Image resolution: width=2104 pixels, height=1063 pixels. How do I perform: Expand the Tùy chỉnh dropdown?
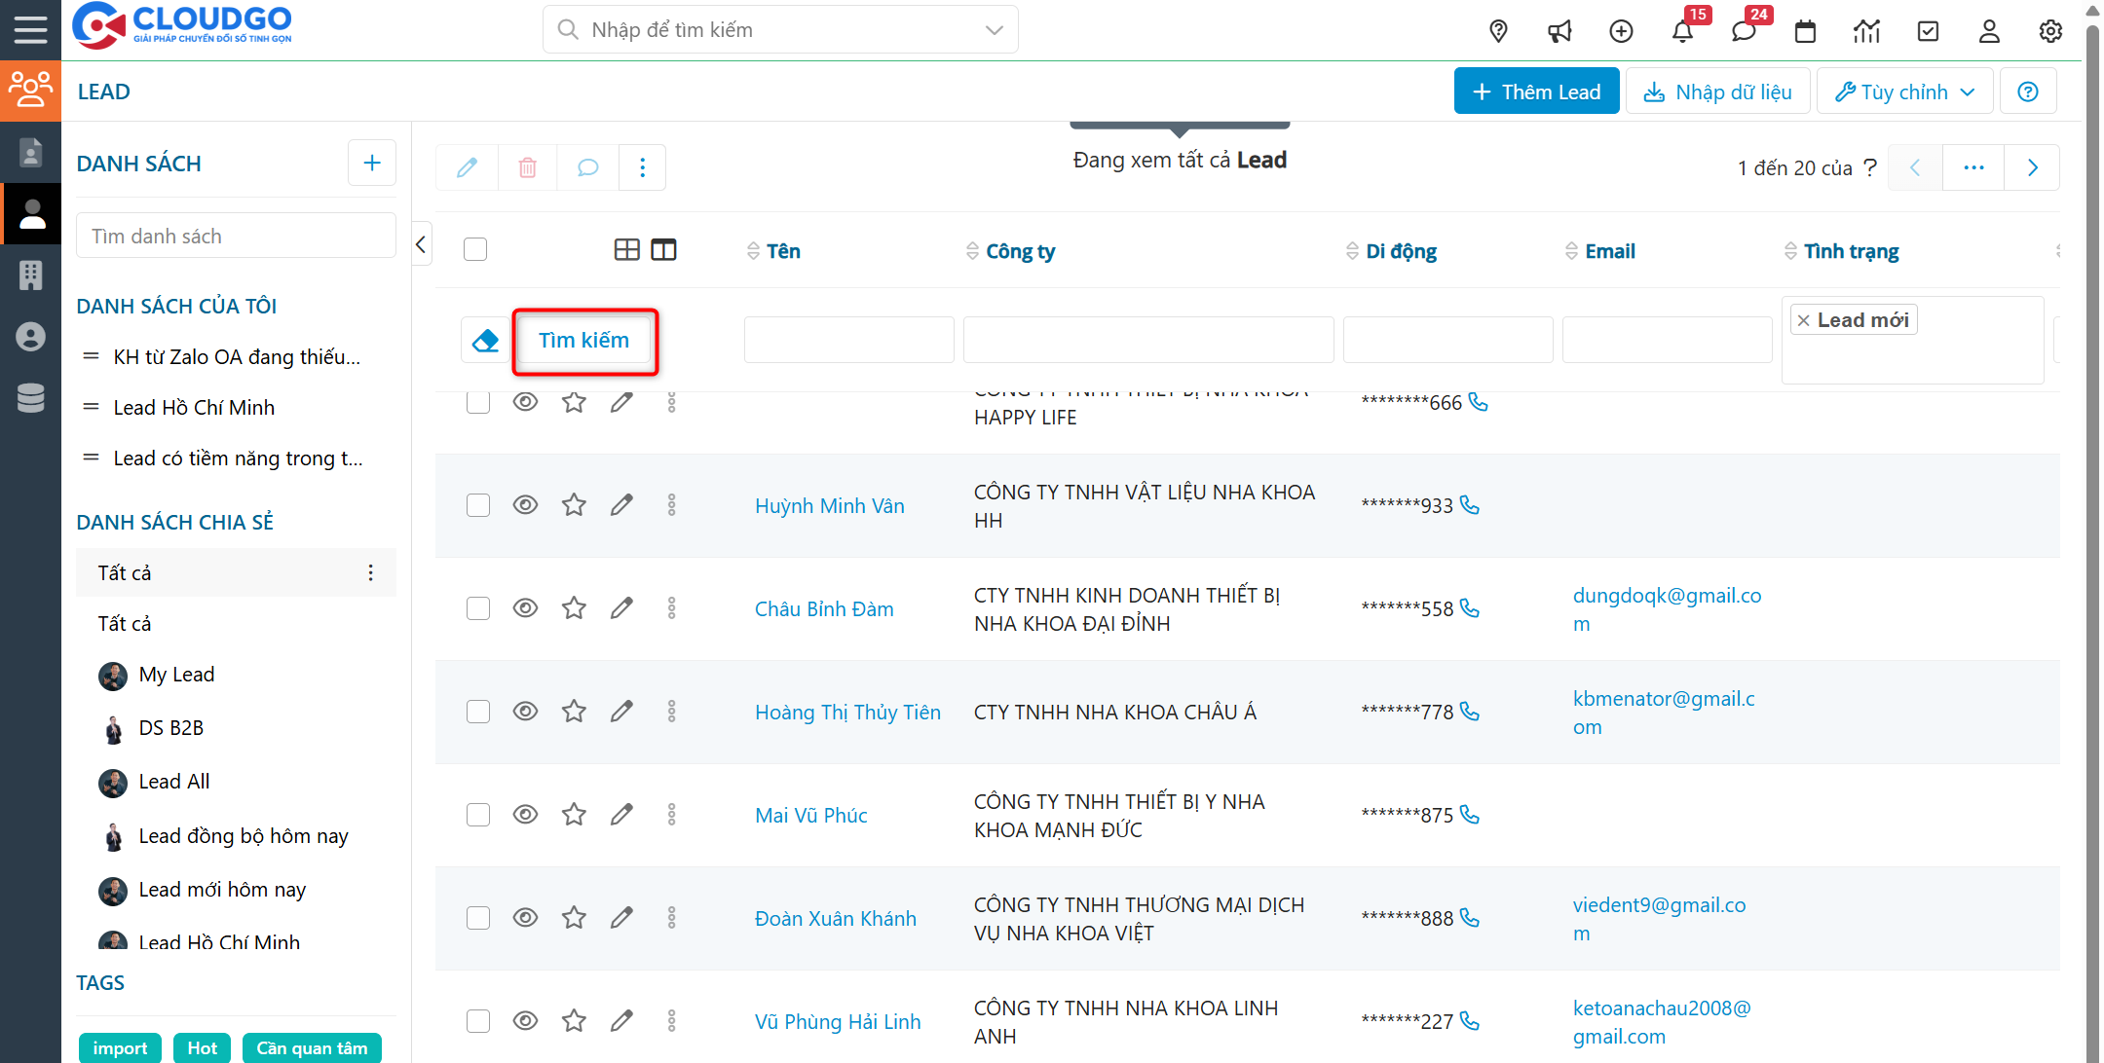[x=1904, y=92]
